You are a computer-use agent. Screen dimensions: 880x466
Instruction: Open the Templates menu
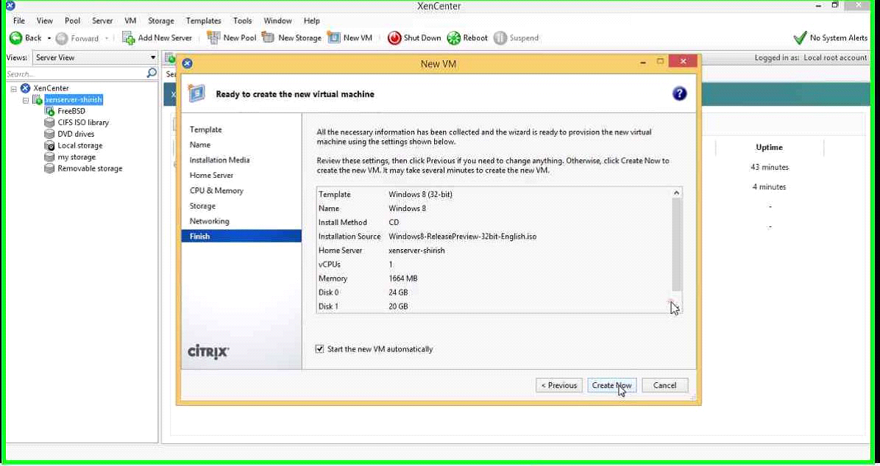click(x=203, y=21)
